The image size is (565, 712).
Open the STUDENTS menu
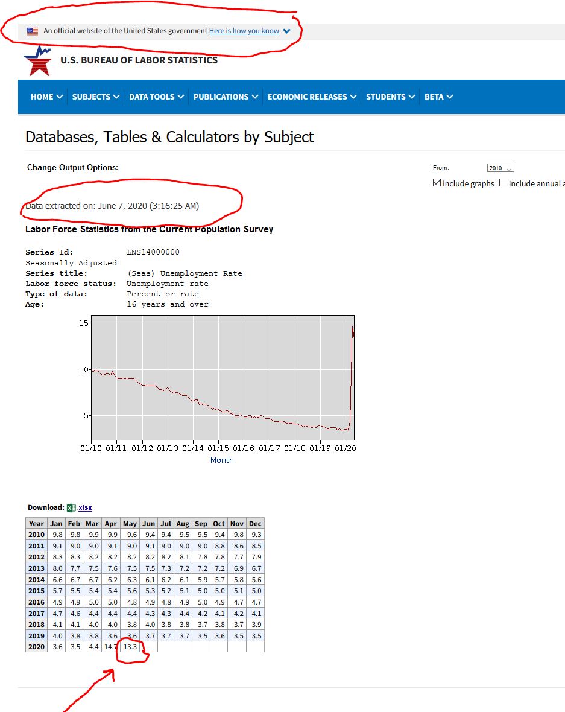pos(390,97)
